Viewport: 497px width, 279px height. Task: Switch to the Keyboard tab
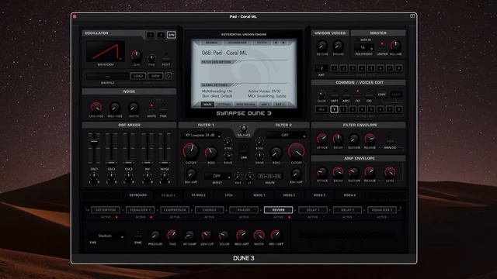point(138,195)
